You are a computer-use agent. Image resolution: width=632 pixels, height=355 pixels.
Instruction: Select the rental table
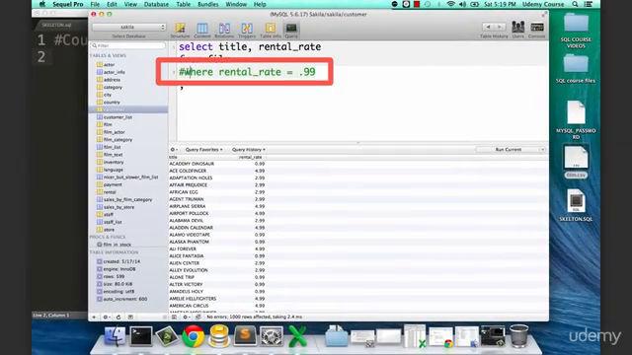click(110, 192)
